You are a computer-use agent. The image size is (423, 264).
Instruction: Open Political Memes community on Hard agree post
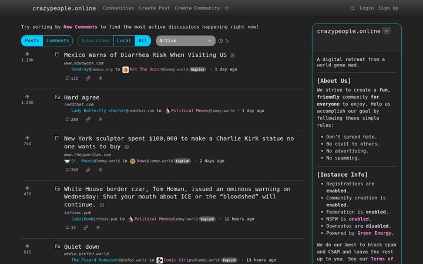click(x=200, y=111)
